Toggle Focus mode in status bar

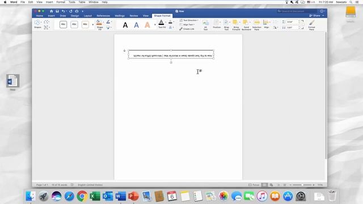coord(254,185)
